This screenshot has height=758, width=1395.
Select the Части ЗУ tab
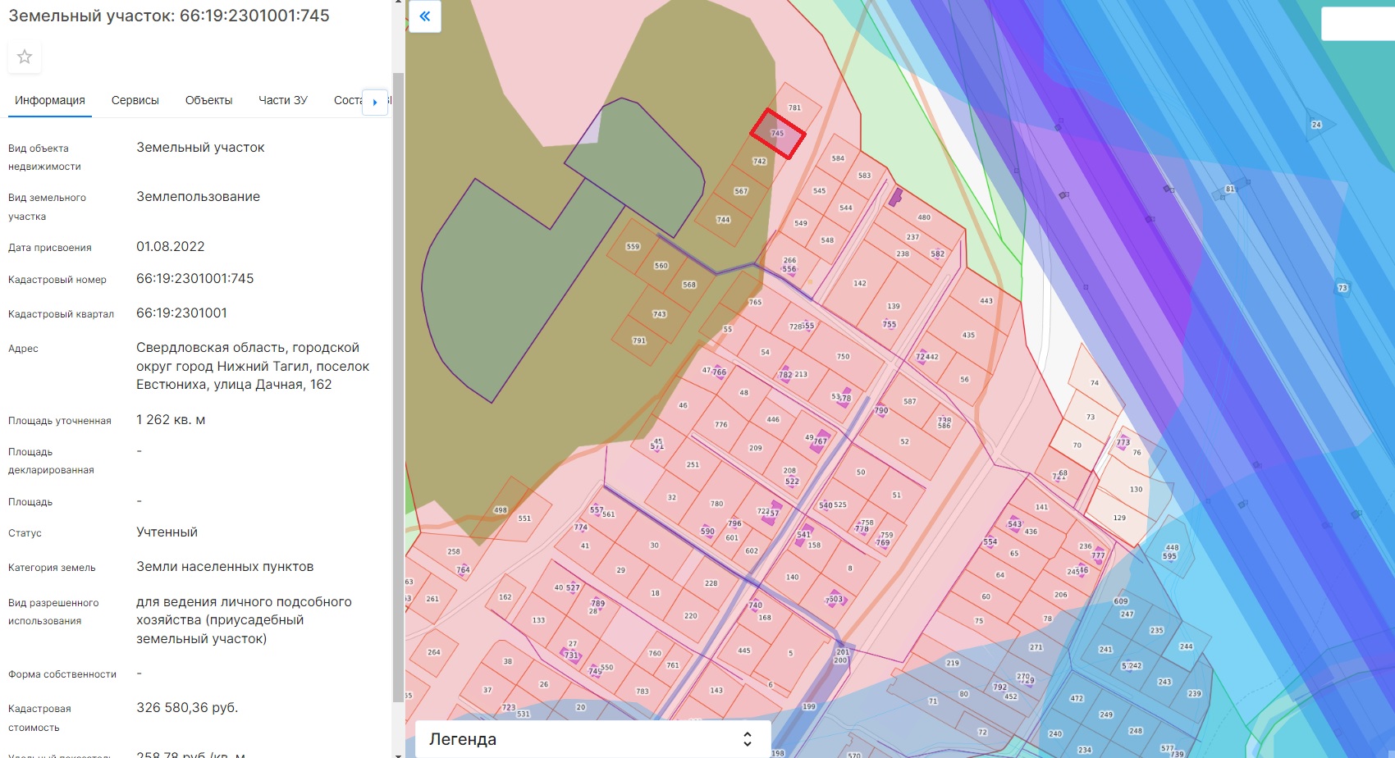282,100
